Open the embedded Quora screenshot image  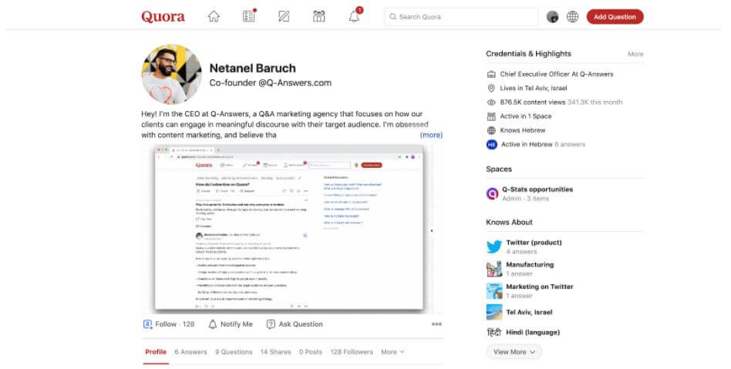pyautogui.click(x=291, y=227)
